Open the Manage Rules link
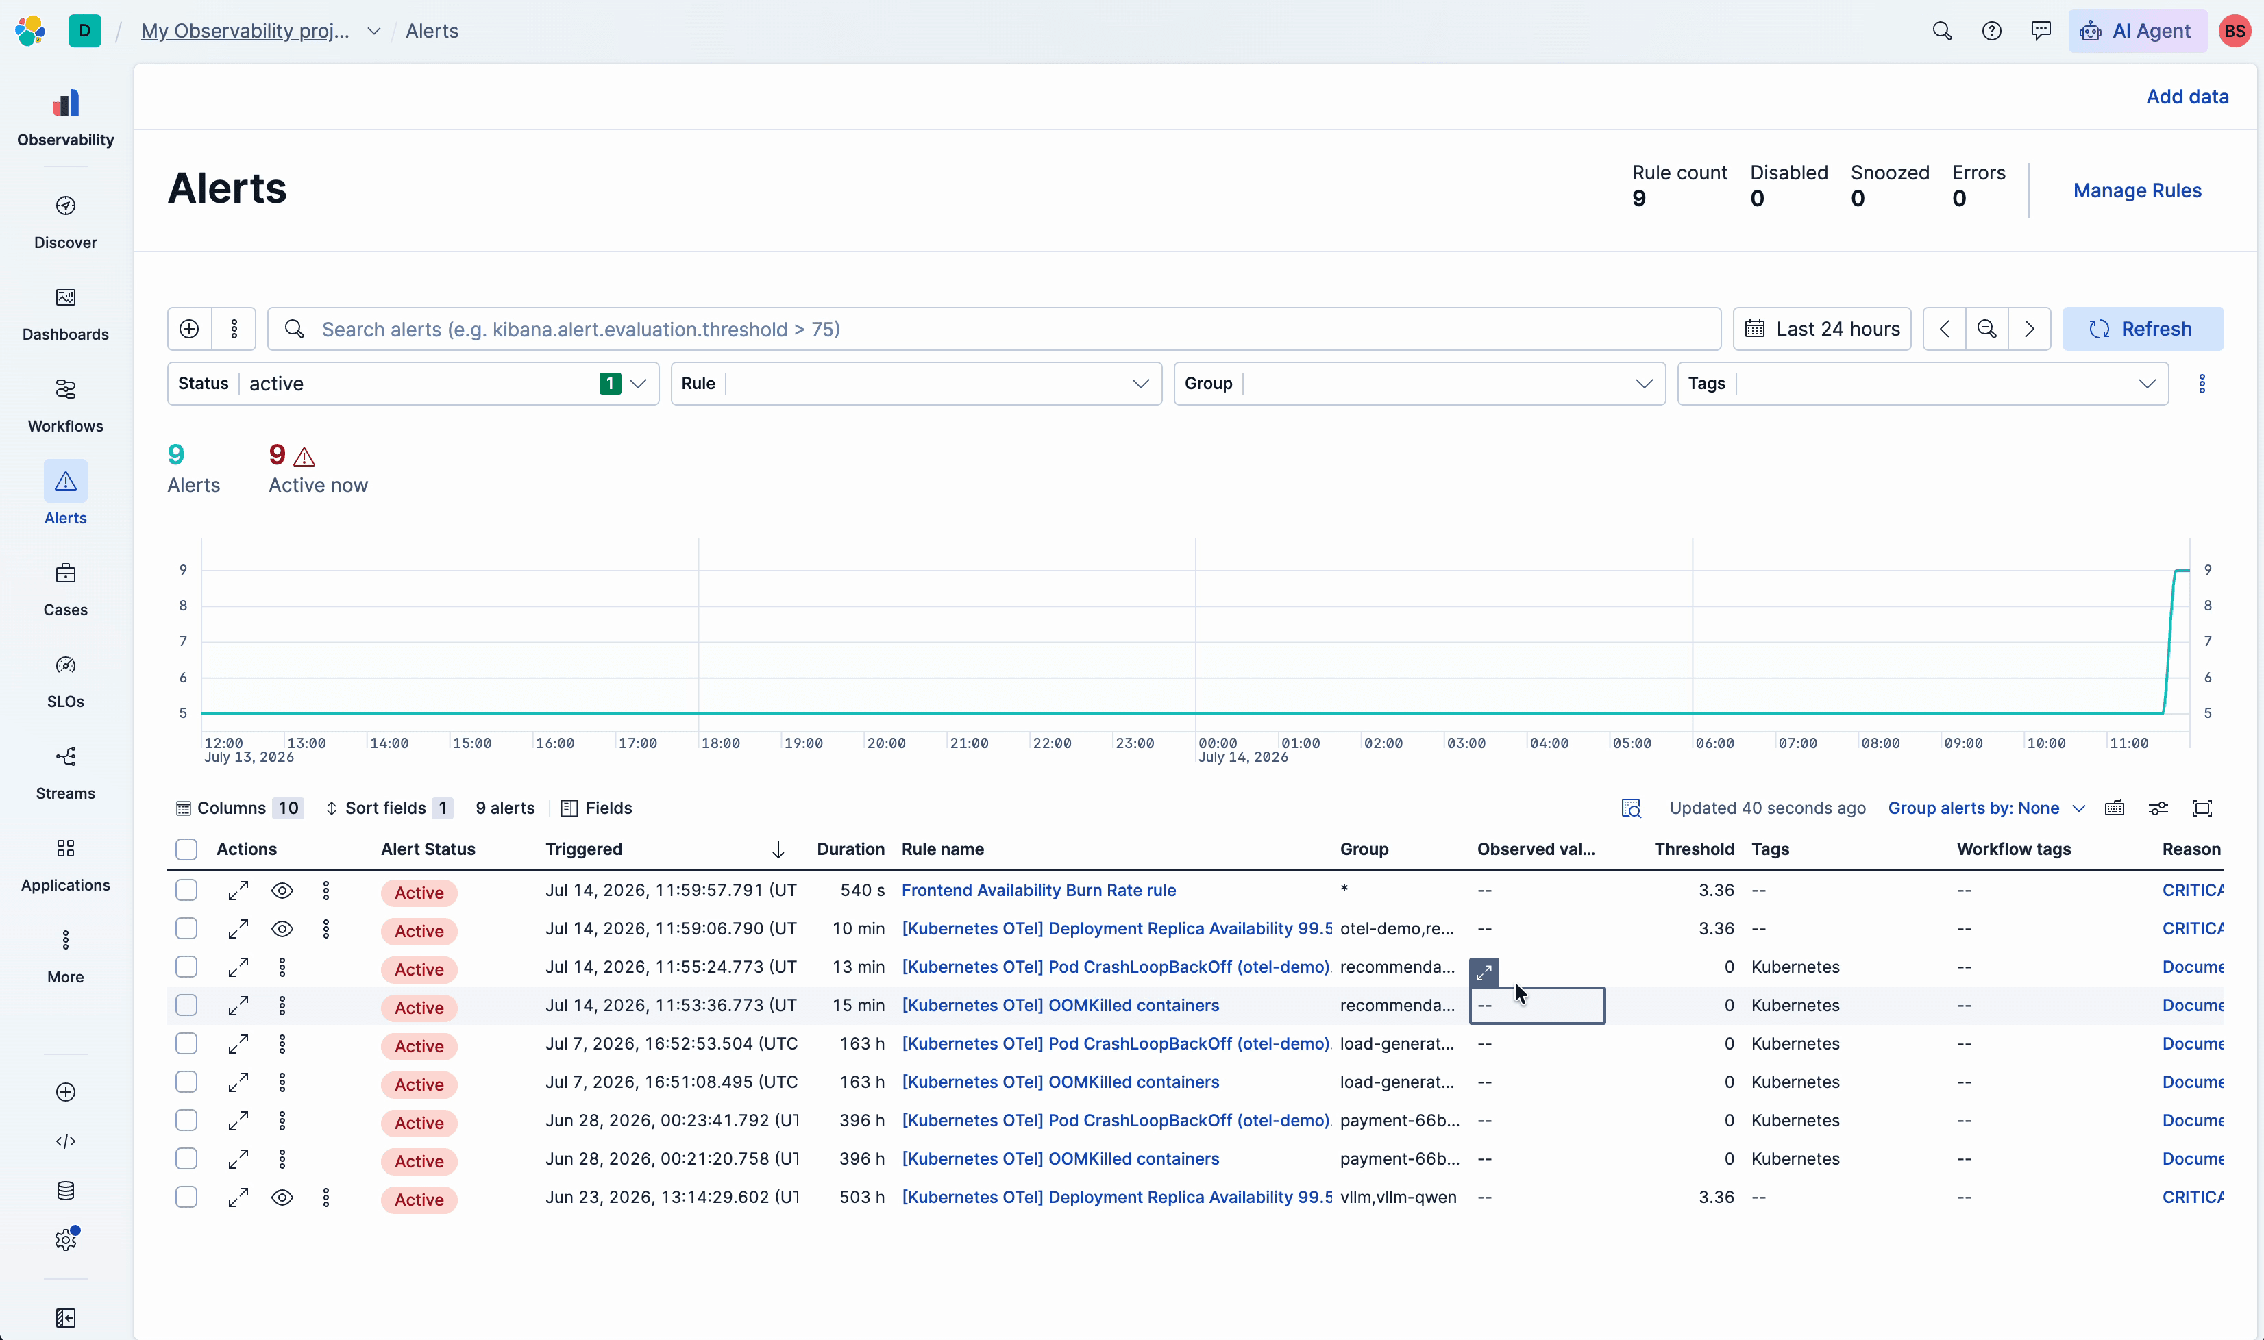Screen dimensions: 2264x1340 pyautogui.click(x=2137, y=190)
